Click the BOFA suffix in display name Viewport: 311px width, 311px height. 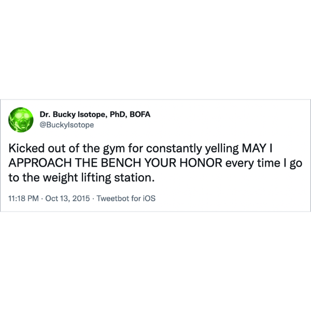pos(140,115)
